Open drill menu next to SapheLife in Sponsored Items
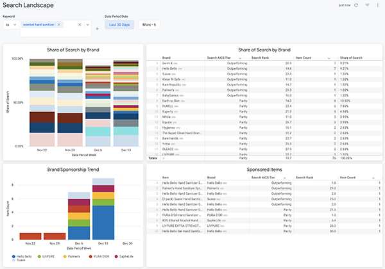This screenshot has height=269, width=385. 224,220
